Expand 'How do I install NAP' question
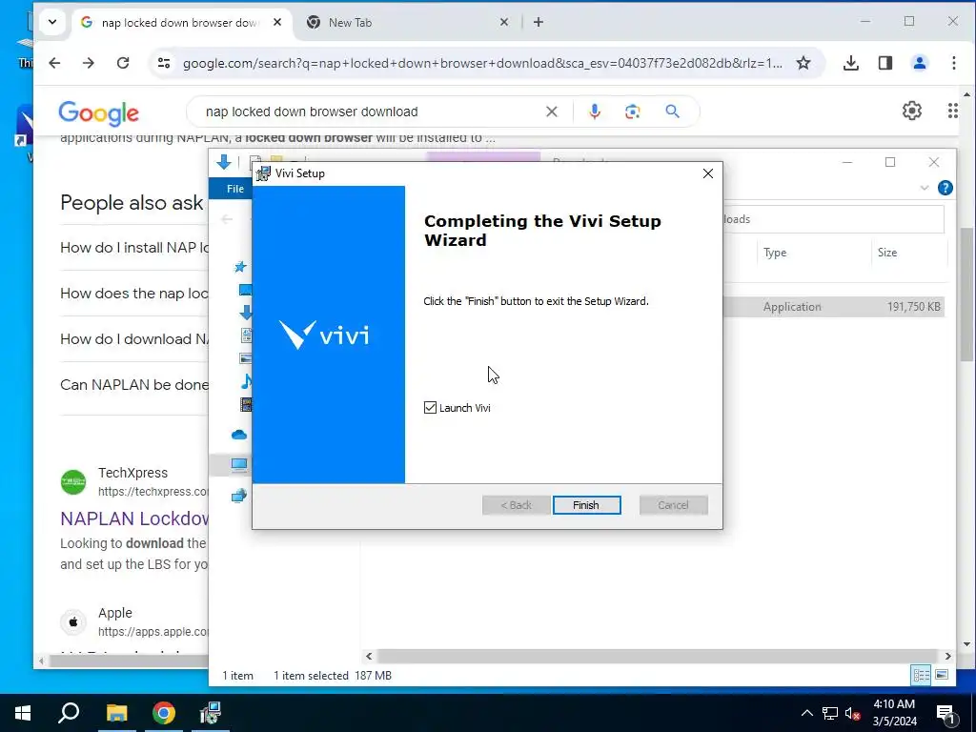Screen dimensions: 976x732 (x=134, y=248)
